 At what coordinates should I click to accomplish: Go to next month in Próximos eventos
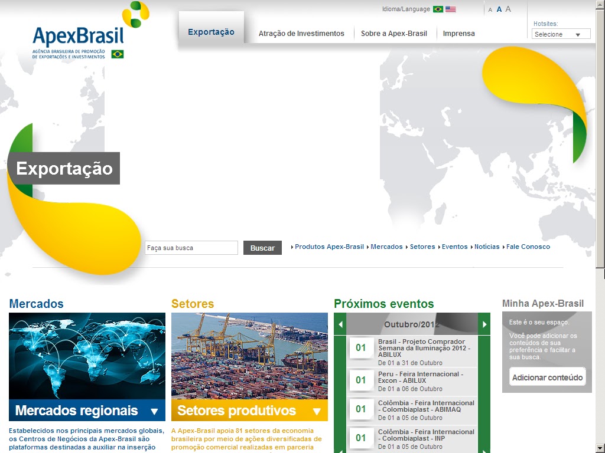(484, 324)
